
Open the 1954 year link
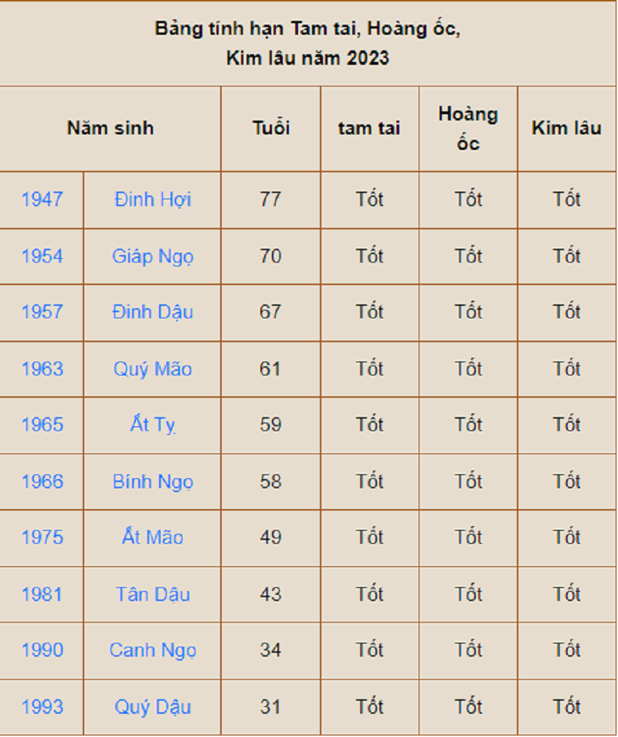pos(42,256)
